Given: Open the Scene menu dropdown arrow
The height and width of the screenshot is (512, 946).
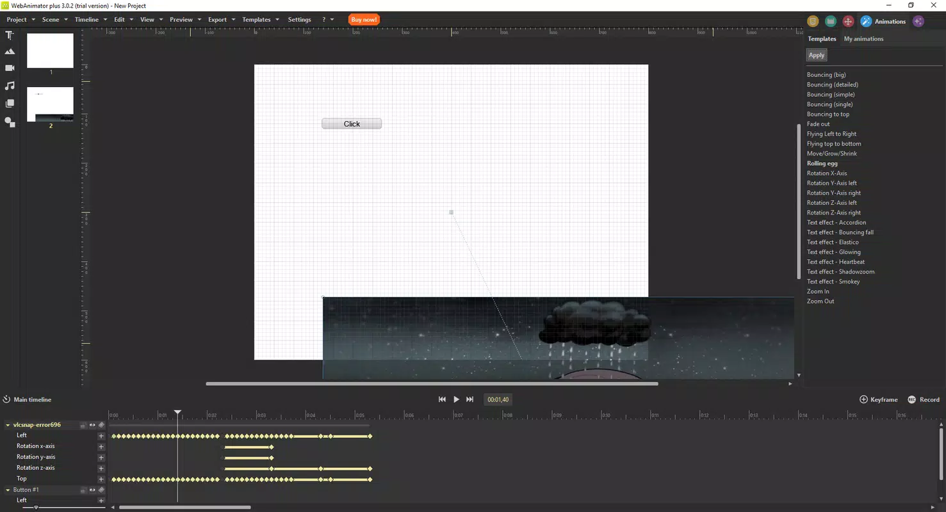Looking at the screenshot, I should click(65, 20).
